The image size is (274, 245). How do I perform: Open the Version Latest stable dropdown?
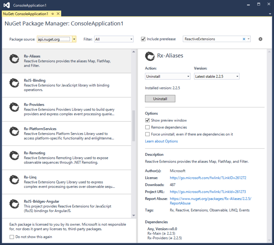[x=216, y=76]
